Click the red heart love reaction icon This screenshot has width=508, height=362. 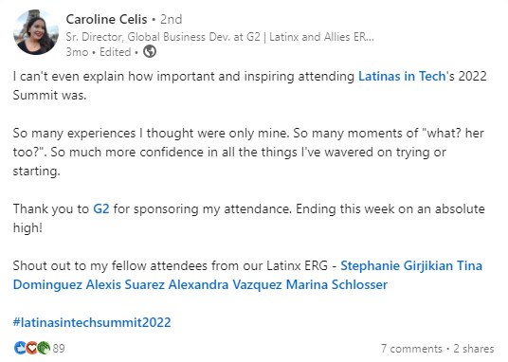point(31,348)
